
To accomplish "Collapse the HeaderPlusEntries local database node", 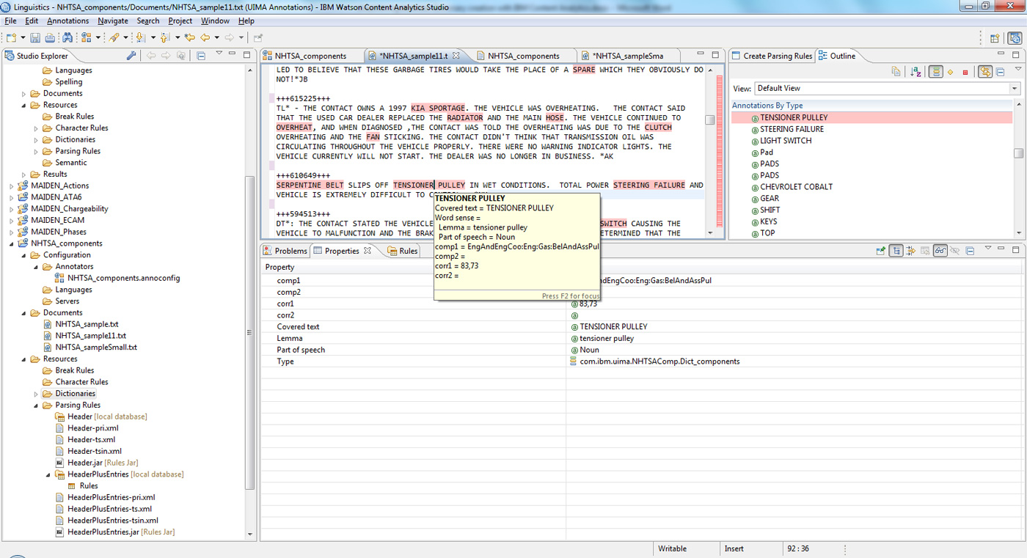I will click(48, 474).
